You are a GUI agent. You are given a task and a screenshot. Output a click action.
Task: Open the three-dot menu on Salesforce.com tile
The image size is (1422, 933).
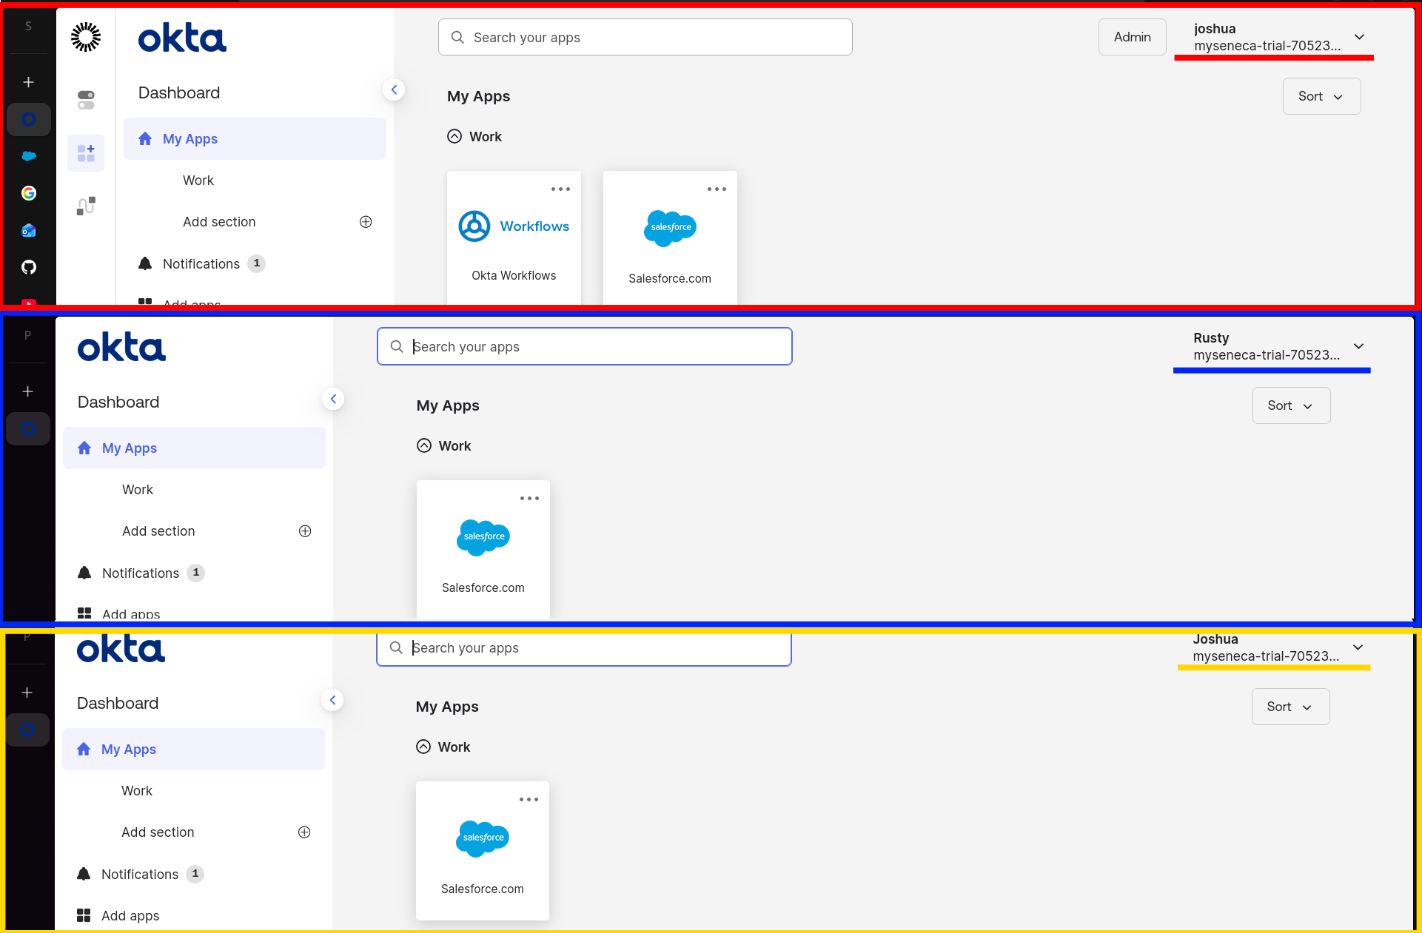(717, 189)
